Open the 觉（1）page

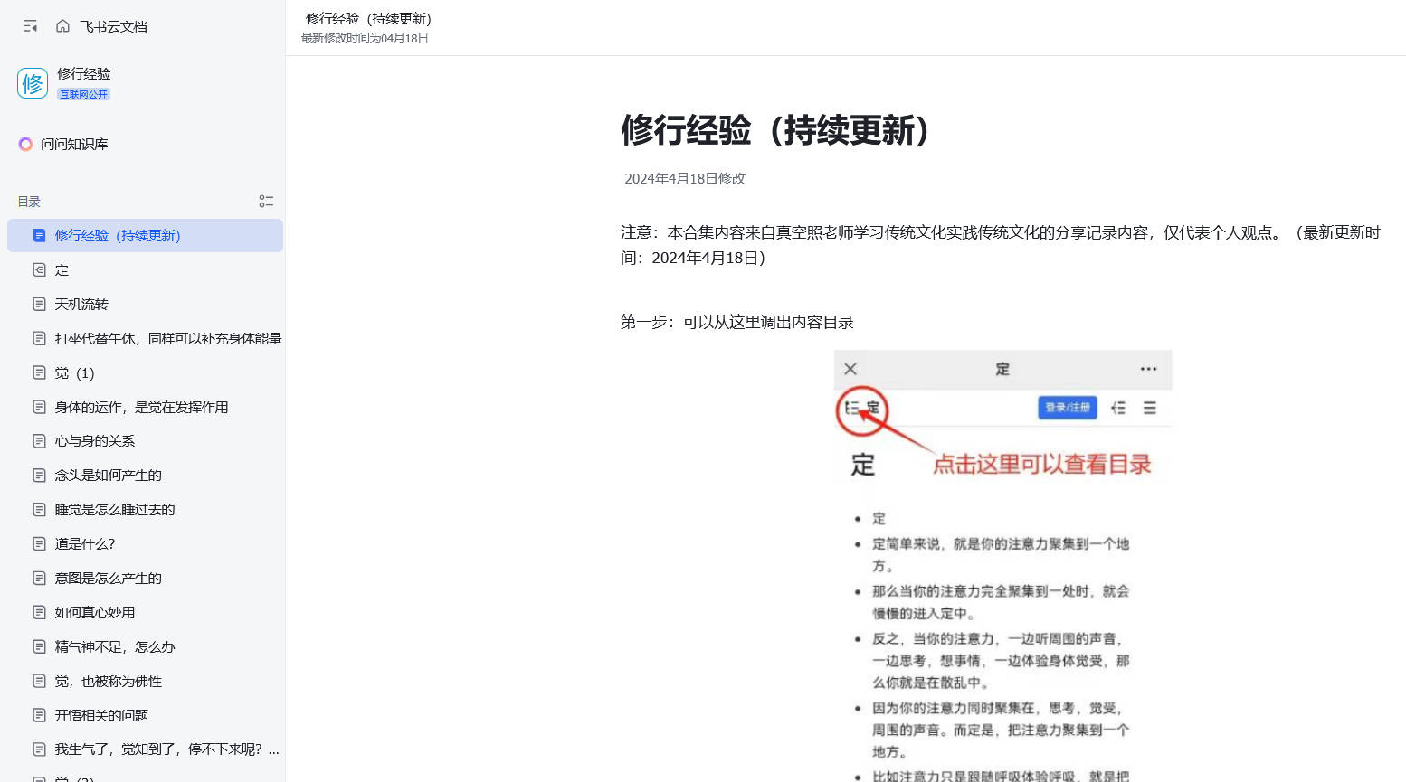pos(145,372)
